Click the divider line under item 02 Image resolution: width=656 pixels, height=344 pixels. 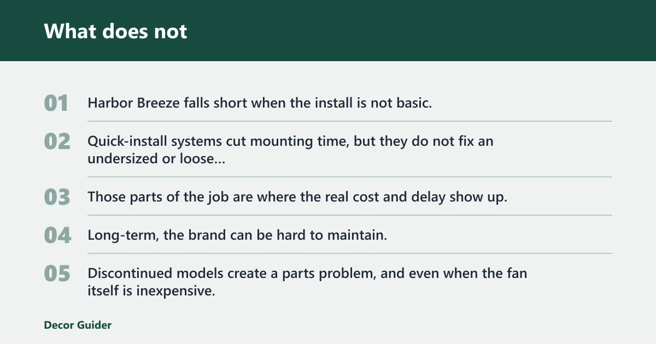click(x=350, y=177)
